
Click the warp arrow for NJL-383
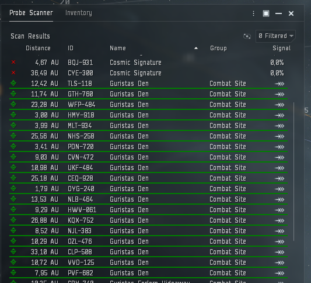[279, 231]
